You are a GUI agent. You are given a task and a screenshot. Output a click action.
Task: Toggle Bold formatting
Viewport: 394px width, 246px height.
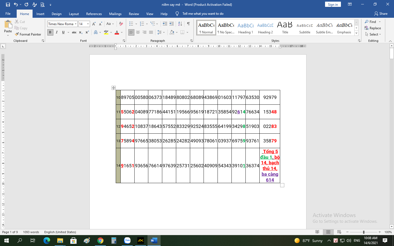(x=50, y=32)
